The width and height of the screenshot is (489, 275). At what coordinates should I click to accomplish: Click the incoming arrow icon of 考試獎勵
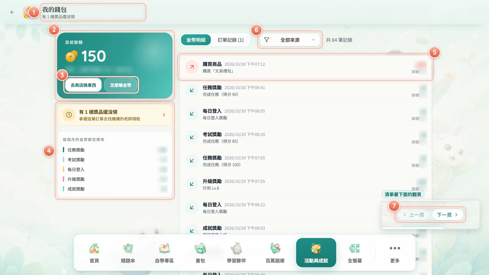pos(192,137)
